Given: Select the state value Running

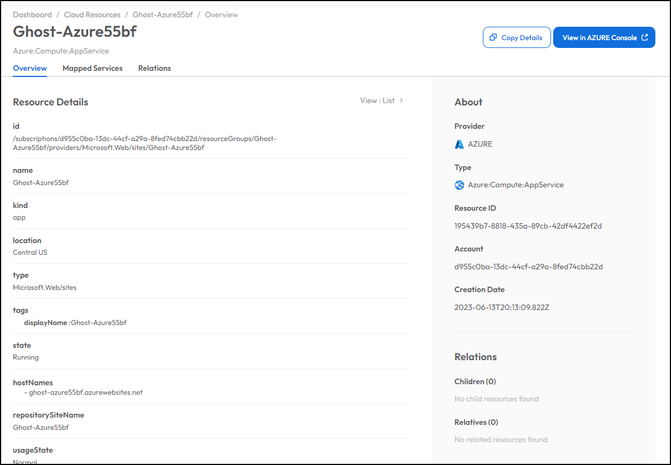Looking at the screenshot, I should [x=26, y=357].
